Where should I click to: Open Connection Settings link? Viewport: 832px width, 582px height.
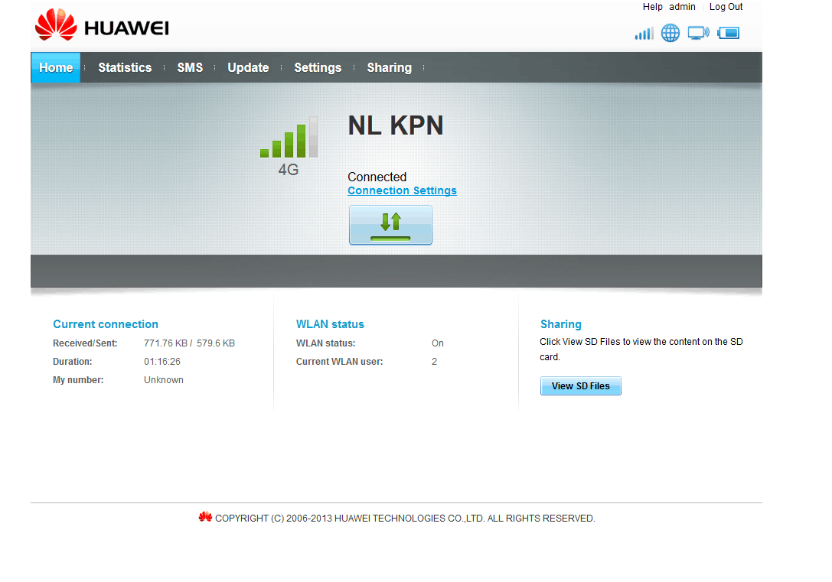click(402, 190)
